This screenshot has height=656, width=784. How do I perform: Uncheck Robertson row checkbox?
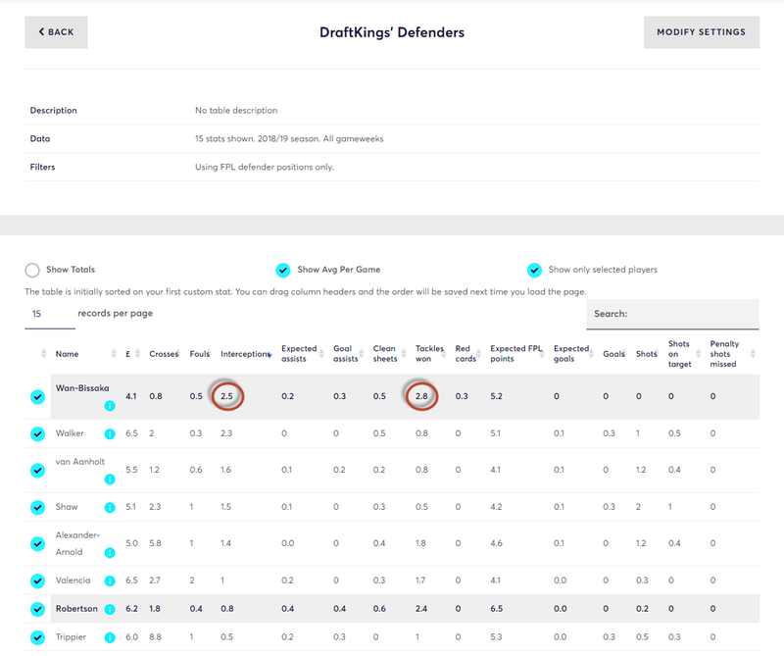click(37, 609)
